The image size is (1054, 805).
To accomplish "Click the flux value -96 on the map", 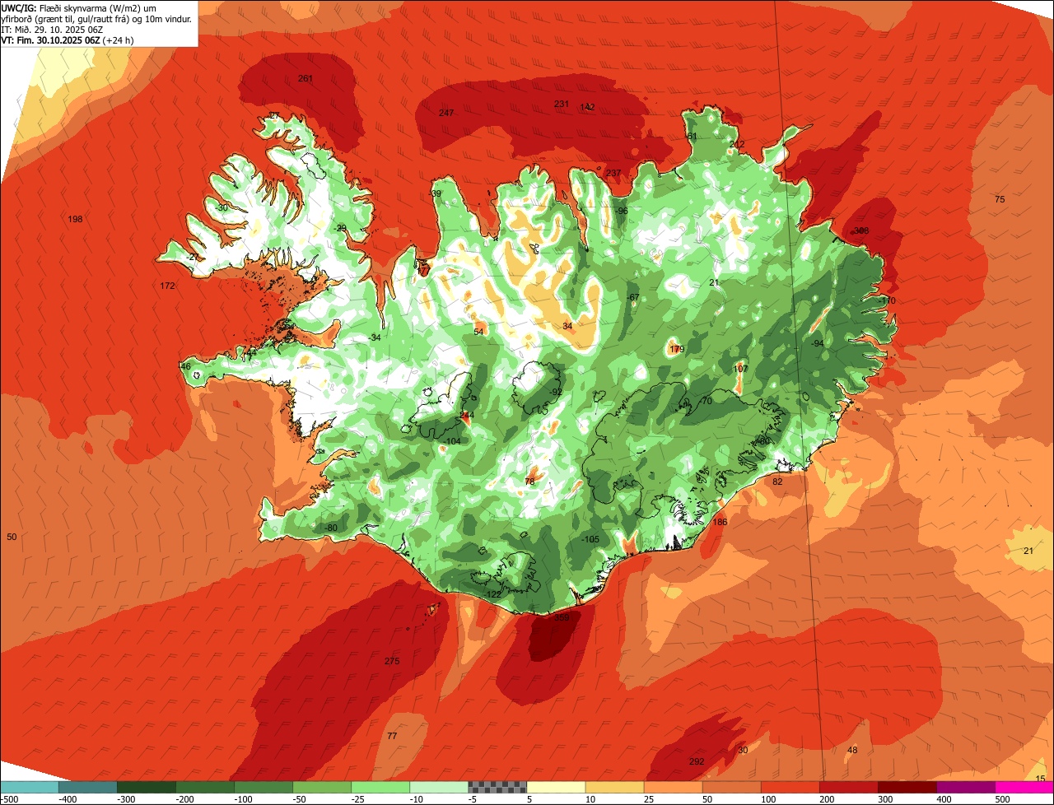I will point(621,212).
